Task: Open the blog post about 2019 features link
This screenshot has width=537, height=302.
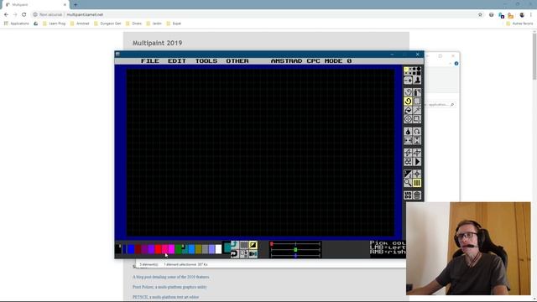Action: coord(171,277)
